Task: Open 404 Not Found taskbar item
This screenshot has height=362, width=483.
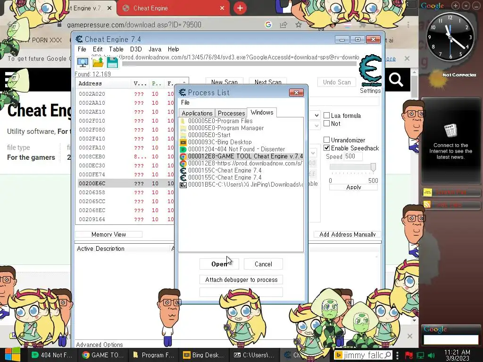Action: 52,355
